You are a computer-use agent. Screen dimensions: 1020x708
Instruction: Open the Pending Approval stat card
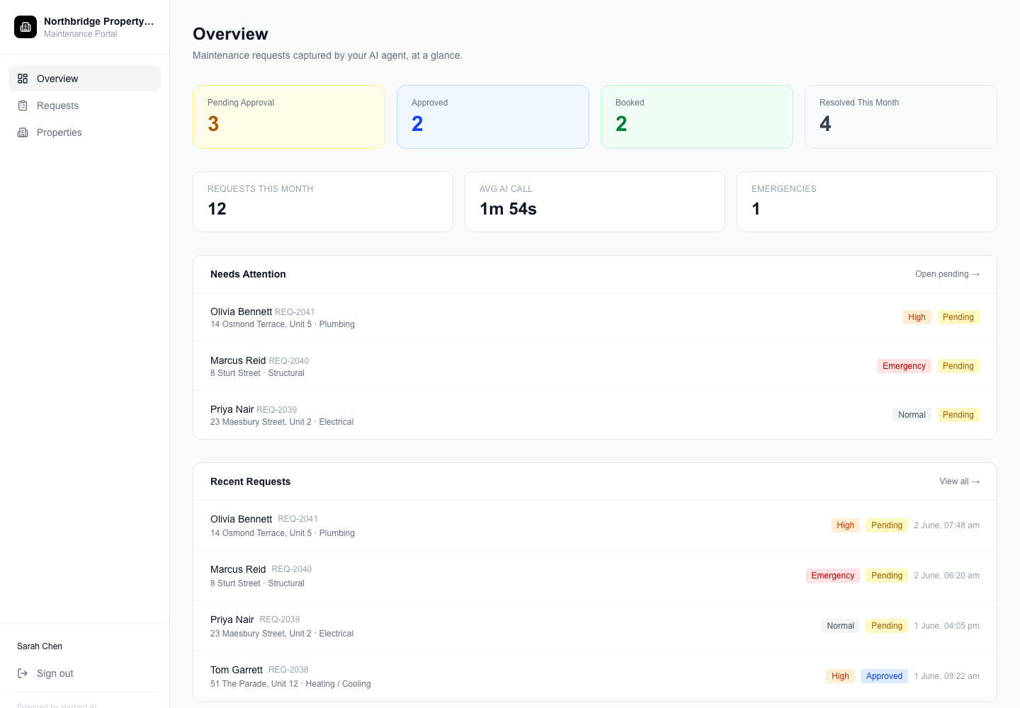tap(289, 117)
